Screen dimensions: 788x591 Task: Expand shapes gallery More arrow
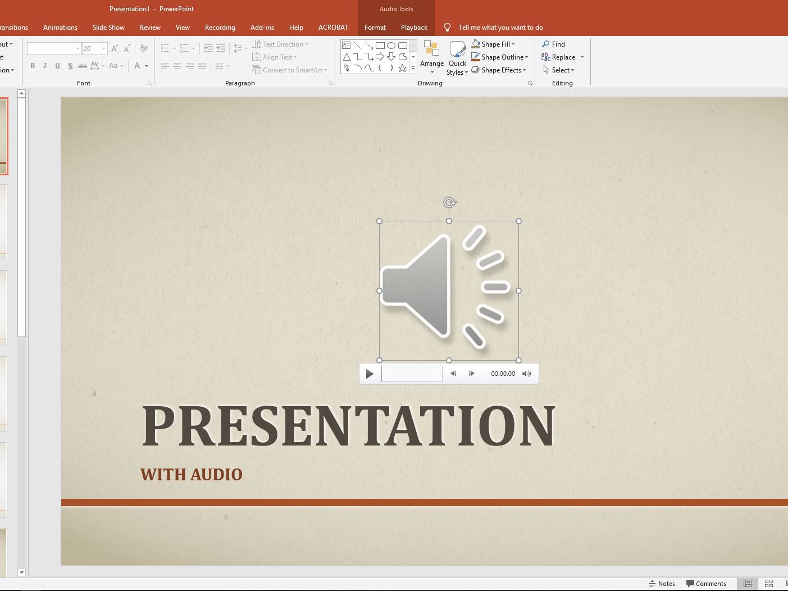tap(413, 68)
